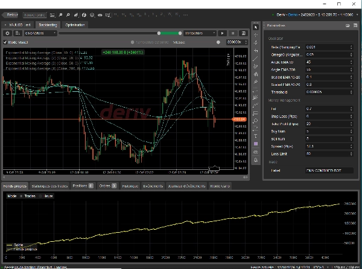Click the Angle EMA 200 value field
The image size is (362, 269).
tap(329, 70)
